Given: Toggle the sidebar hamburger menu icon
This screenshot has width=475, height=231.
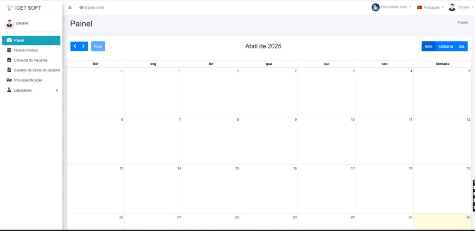Looking at the screenshot, I should [70, 7].
